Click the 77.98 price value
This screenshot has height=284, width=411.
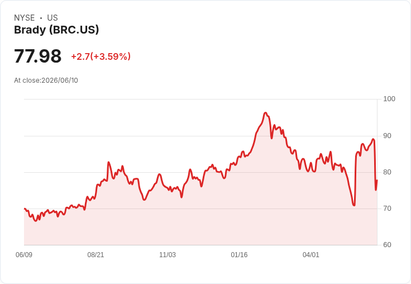tap(38, 56)
